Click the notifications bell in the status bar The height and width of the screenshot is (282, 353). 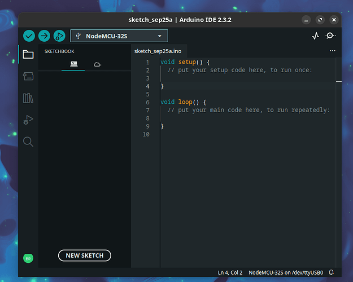331,272
